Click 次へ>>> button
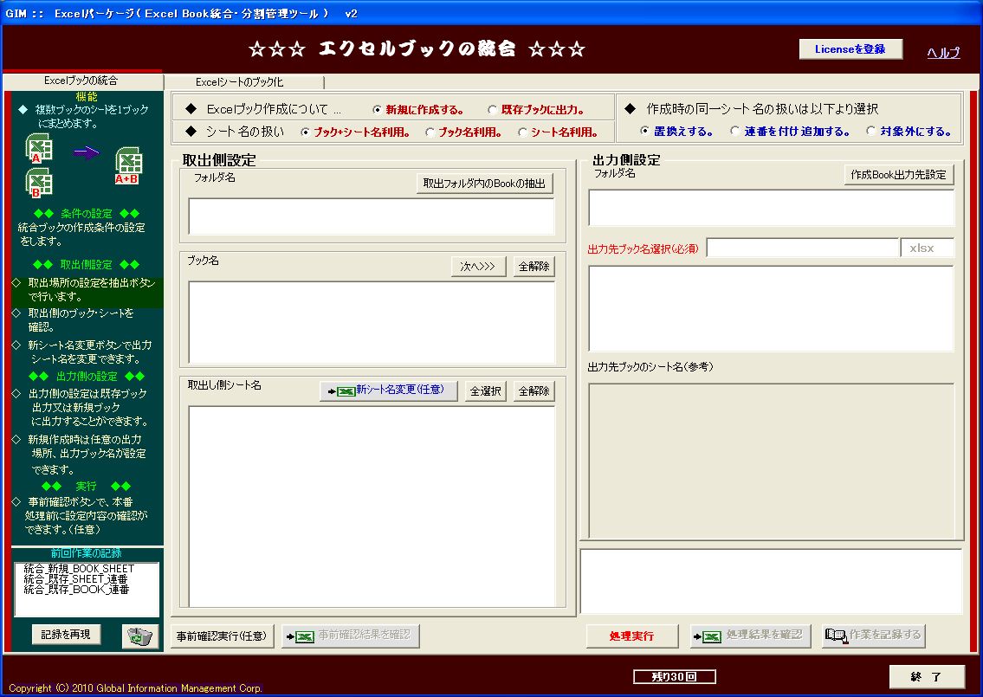This screenshot has width=983, height=697. [478, 267]
